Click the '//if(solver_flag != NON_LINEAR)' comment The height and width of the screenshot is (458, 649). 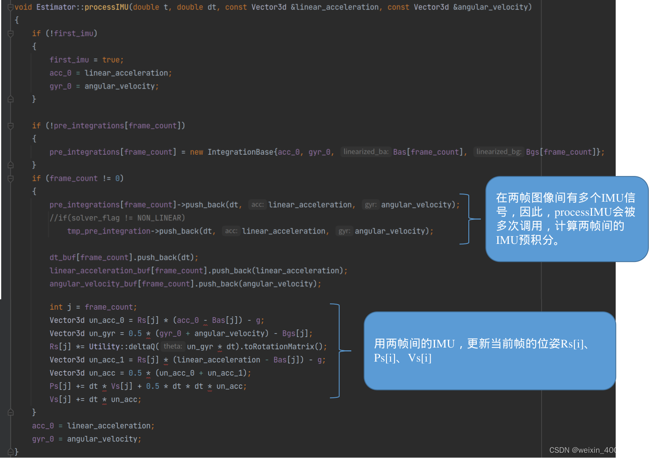[117, 218]
